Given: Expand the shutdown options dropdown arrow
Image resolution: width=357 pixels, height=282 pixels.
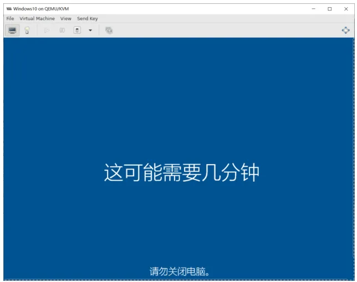Looking at the screenshot, I should [90, 30].
